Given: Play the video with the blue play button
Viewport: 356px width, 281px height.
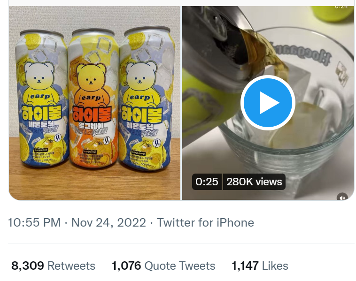Looking at the screenshot, I should tap(267, 103).
